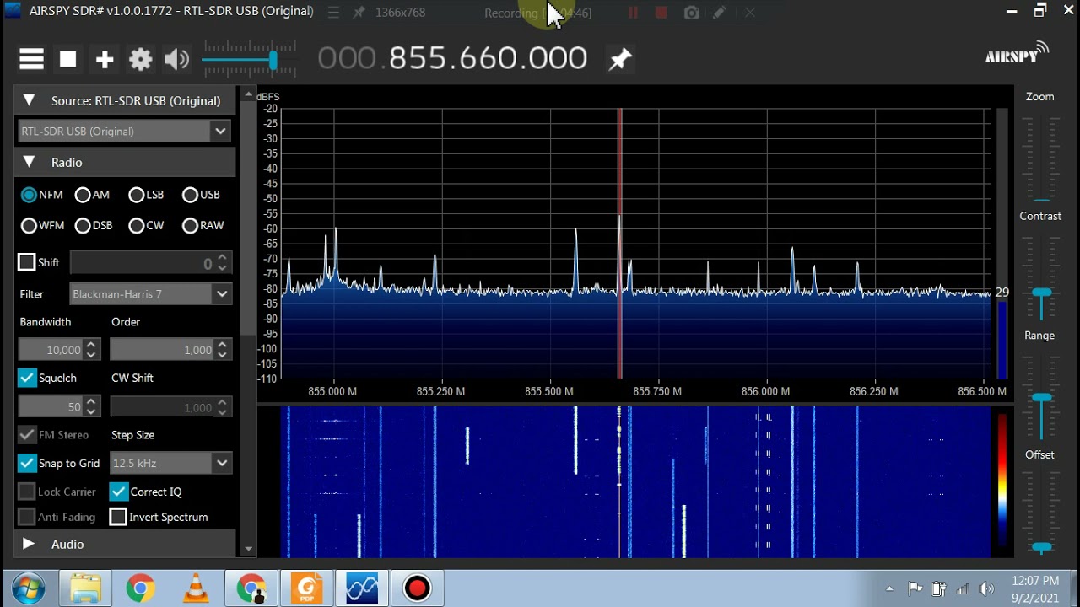Screen dimensions: 1080x607
Task: Open the system tray volume icon
Action: pos(986,588)
